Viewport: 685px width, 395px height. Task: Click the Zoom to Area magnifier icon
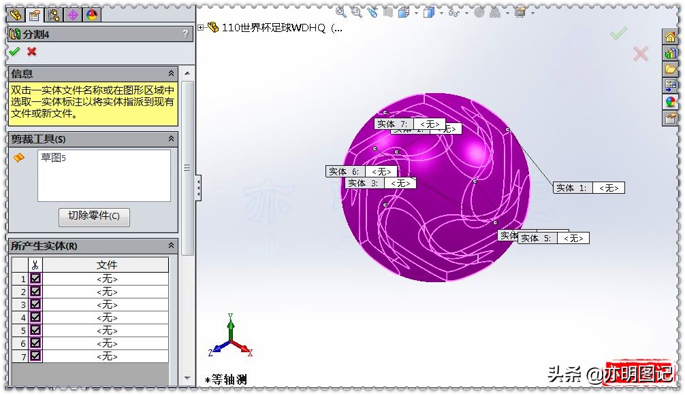[x=357, y=12]
